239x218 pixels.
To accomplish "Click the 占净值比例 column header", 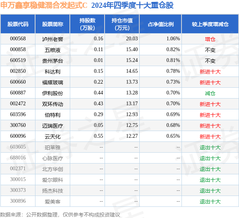I will 161,24.
